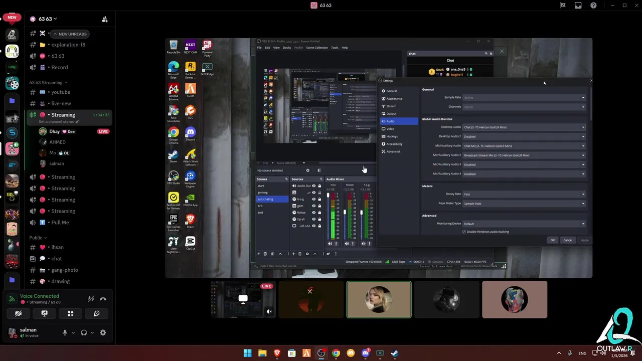Image resolution: width=642 pixels, height=361 pixels.
Task: Toggle the noise suppression waveform icon
Action: point(91,299)
